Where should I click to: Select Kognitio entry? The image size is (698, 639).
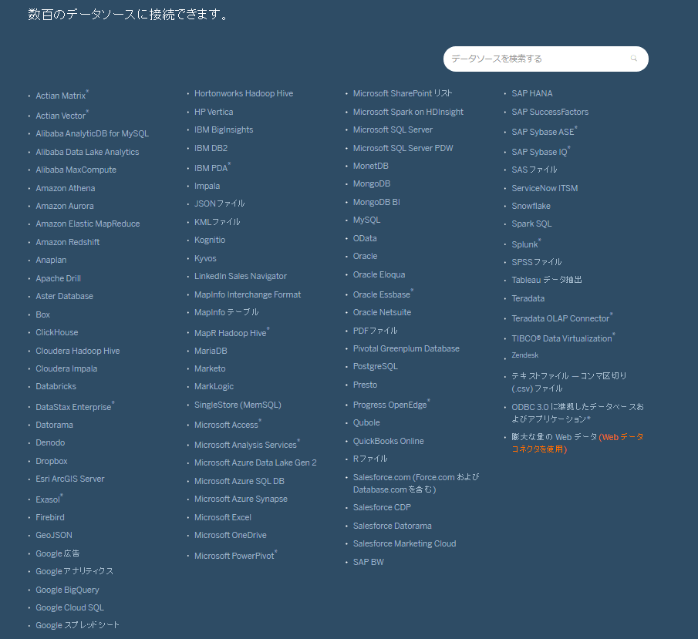[x=210, y=240]
